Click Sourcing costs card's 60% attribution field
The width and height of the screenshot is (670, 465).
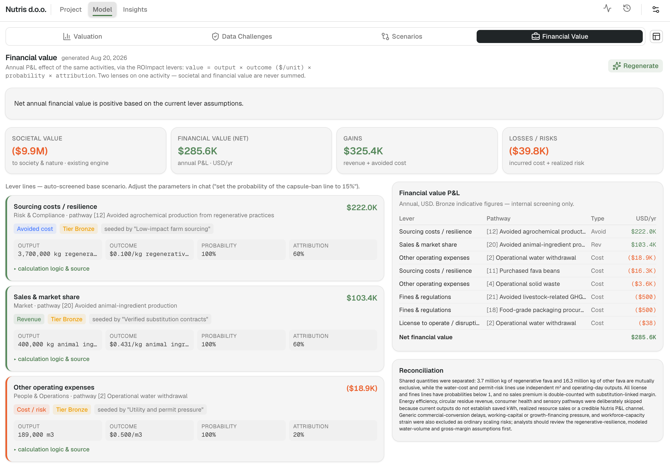tap(333, 250)
